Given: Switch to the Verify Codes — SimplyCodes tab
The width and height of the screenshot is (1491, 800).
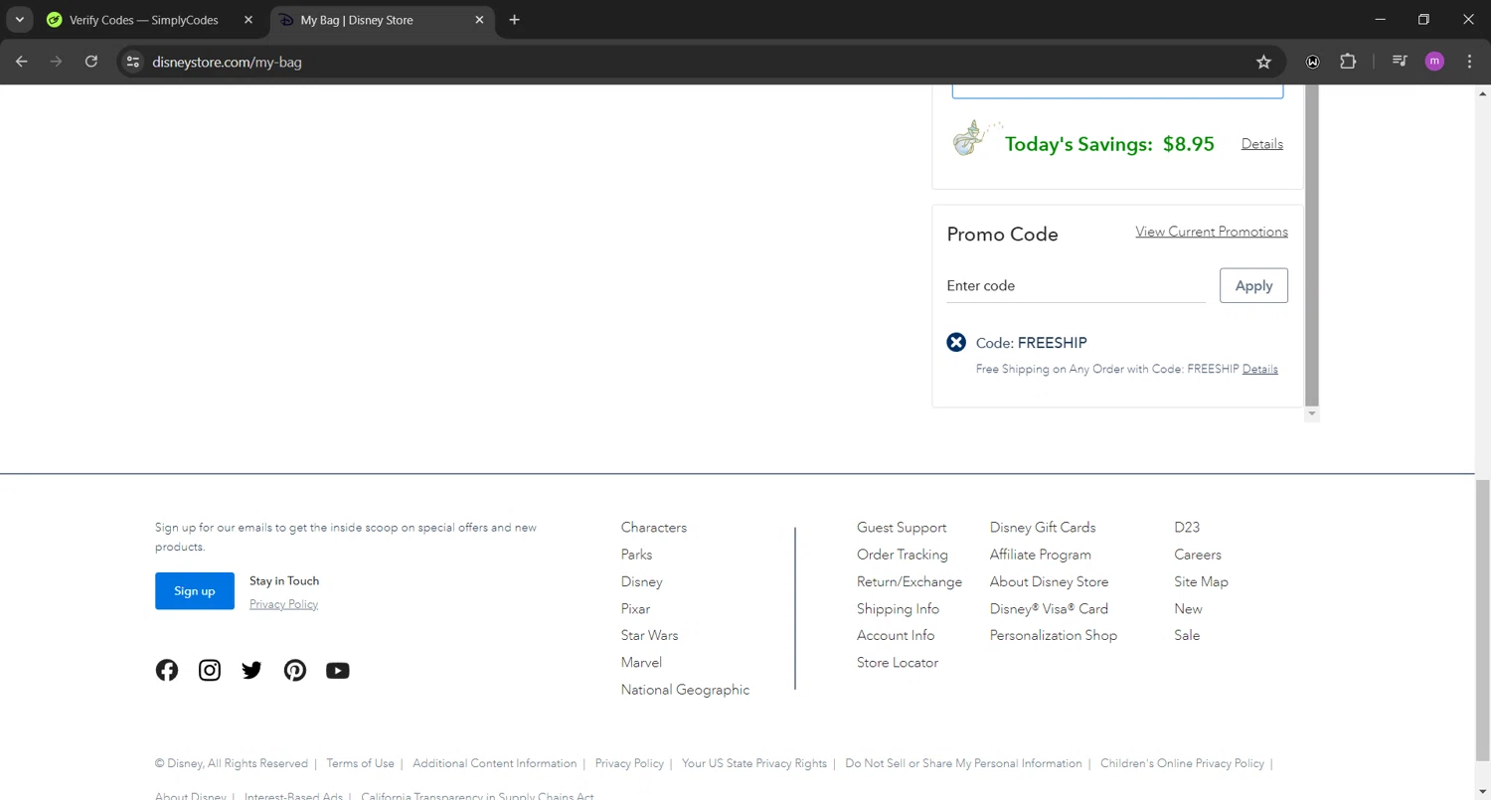Looking at the screenshot, I should pyautogui.click(x=151, y=20).
